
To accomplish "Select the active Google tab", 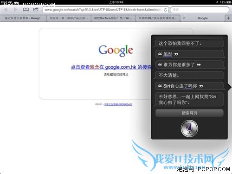I will [202, 18].
